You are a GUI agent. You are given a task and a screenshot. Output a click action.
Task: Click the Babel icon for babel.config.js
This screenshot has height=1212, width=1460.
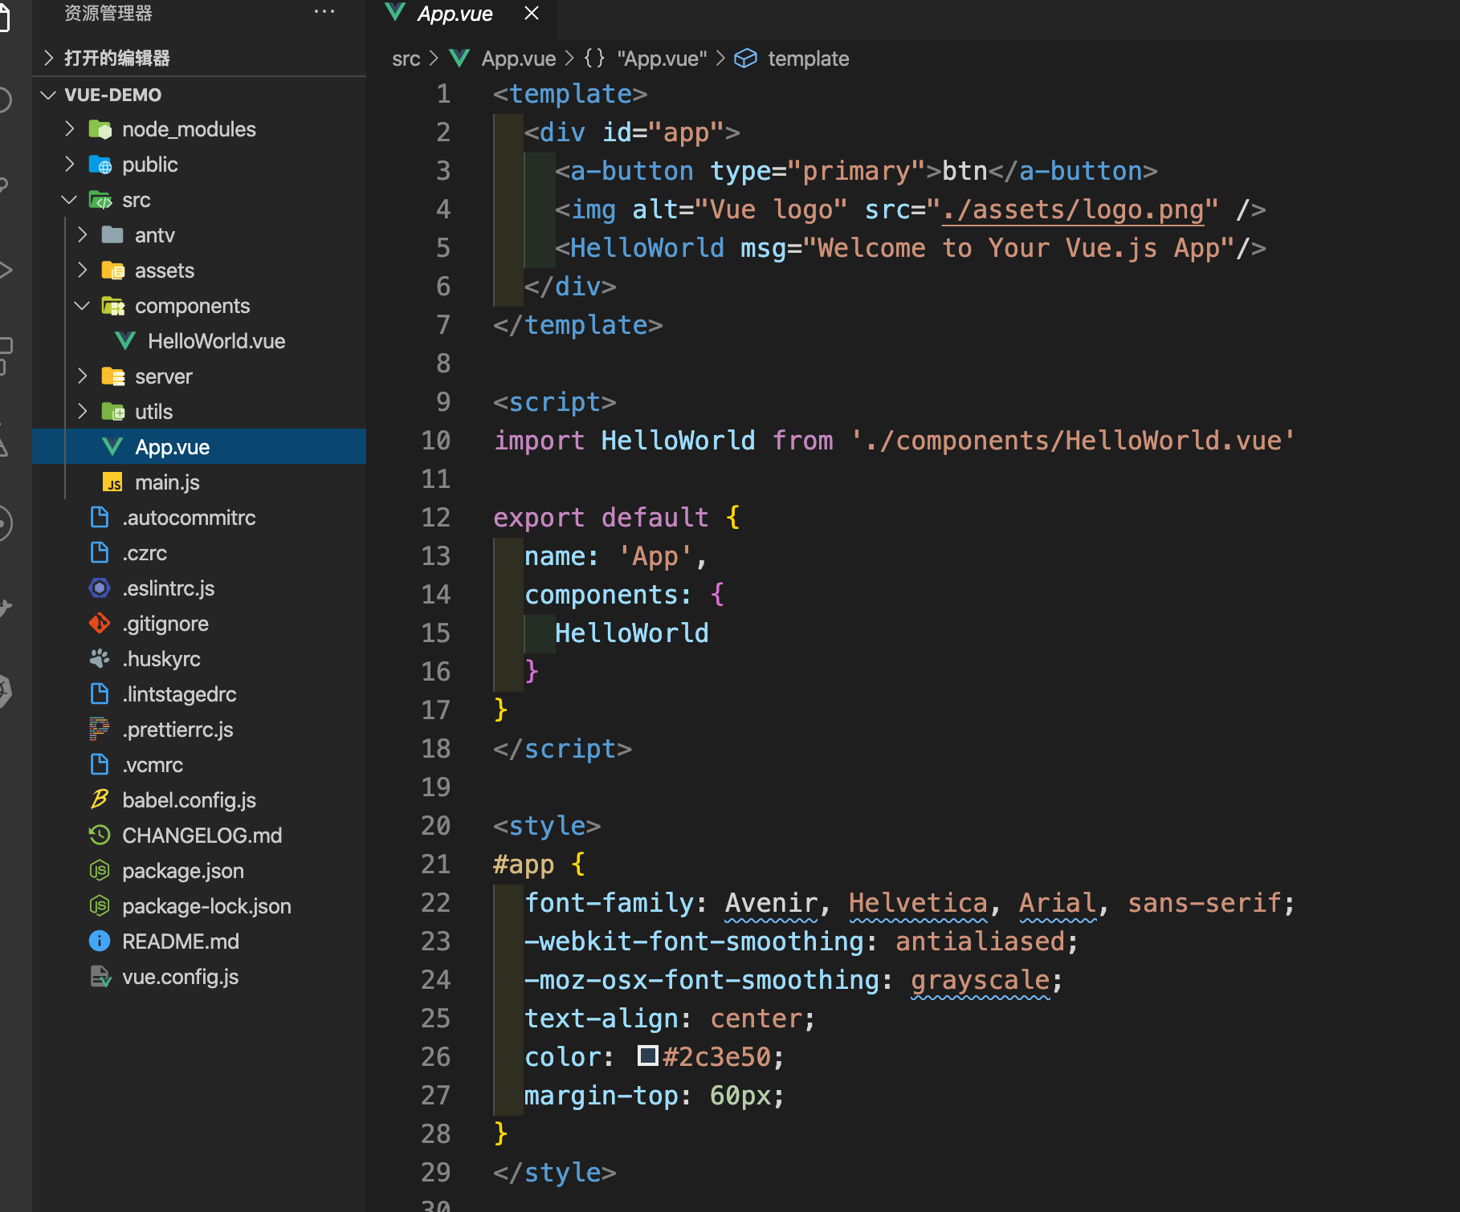pos(100,800)
